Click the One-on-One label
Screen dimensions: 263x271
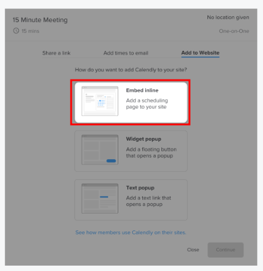234,31
